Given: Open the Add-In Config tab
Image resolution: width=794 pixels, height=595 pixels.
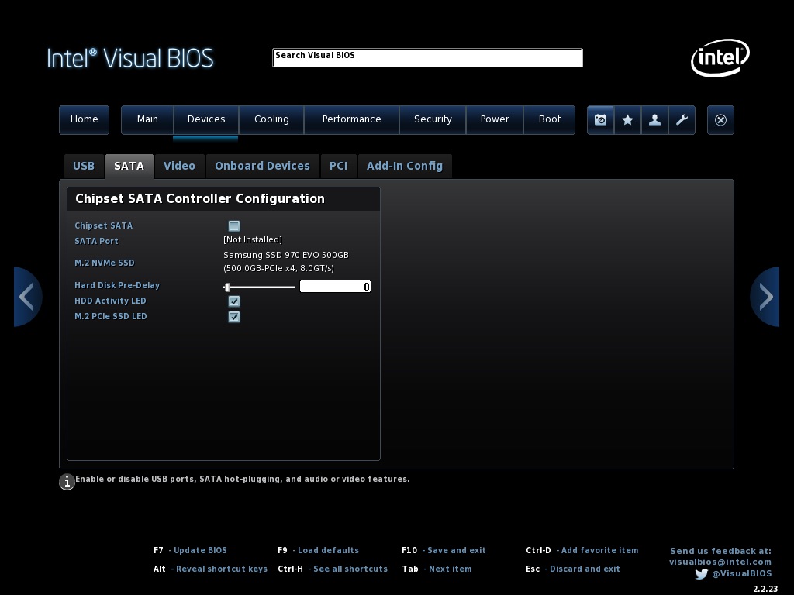Looking at the screenshot, I should click(x=405, y=167).
